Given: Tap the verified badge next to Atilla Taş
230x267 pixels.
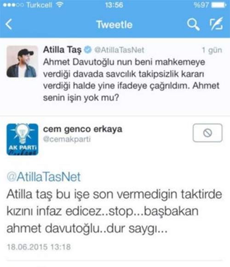Looking at the screenshot, I should (x=88, y=50).
